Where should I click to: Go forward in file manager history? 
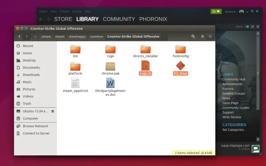pyautogui.click(x=27, y=36)
